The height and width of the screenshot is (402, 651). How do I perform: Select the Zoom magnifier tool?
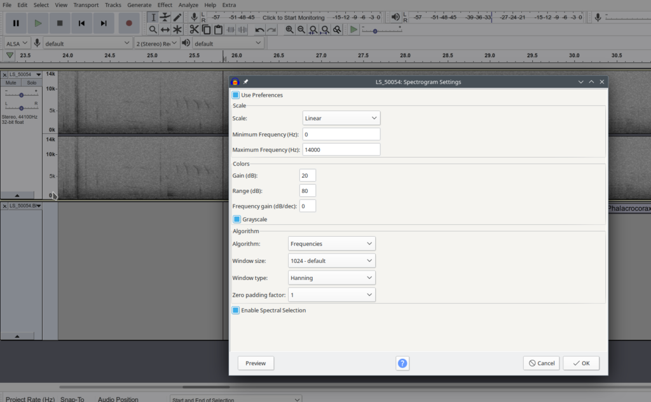[153, 30]
